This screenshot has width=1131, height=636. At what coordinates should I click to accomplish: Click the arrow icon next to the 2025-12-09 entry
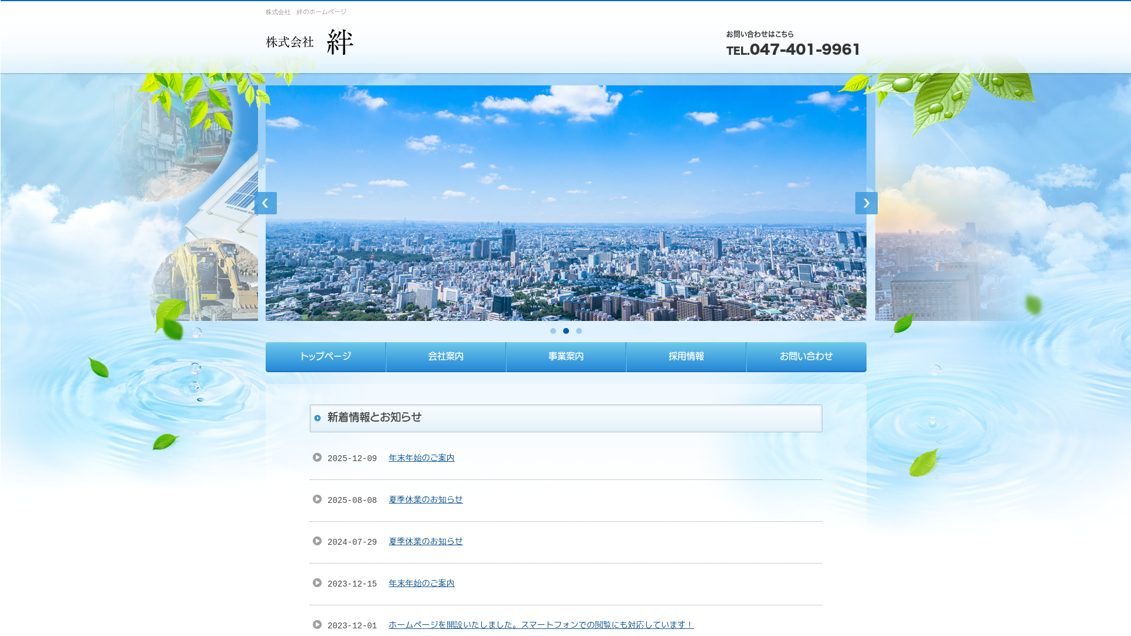pyautogui.click(x=318, y=457)
